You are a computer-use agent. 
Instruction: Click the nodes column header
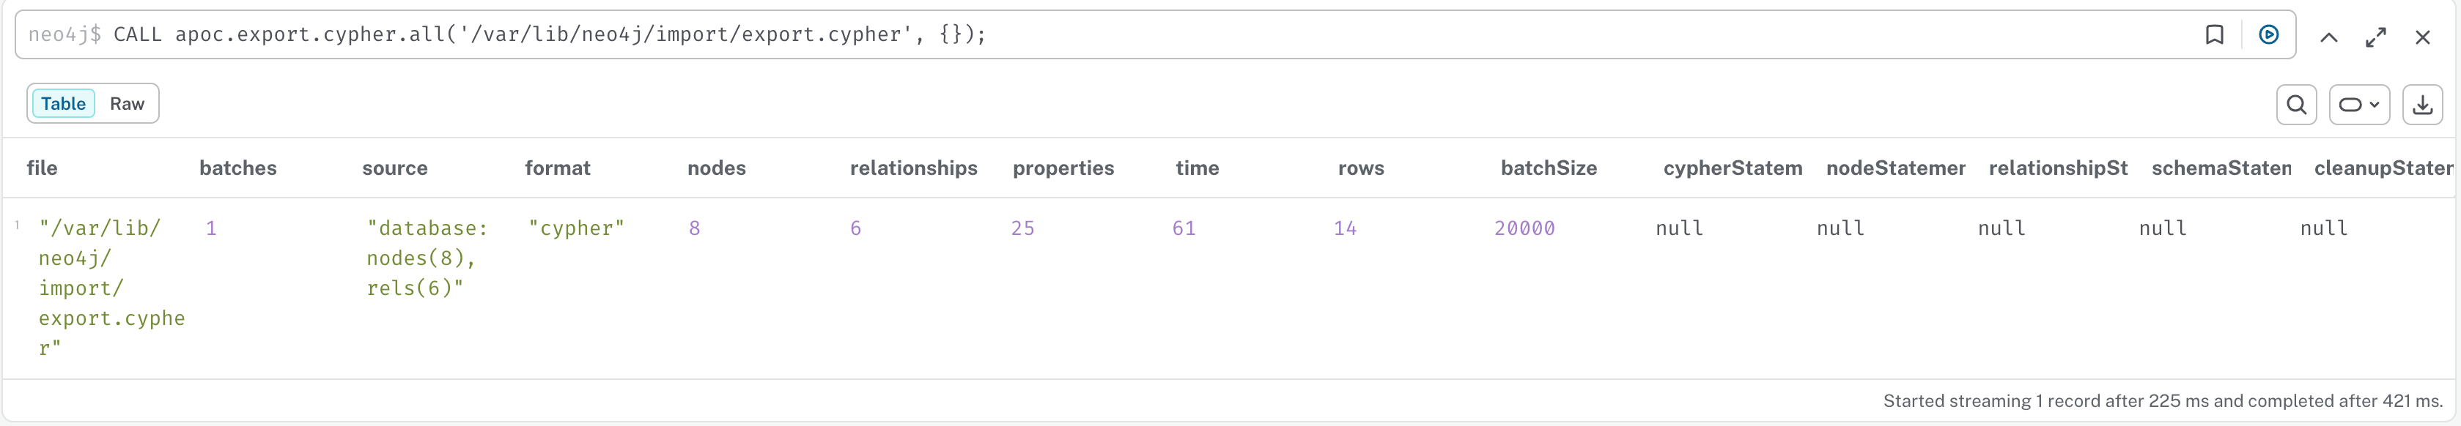[717, 168]
